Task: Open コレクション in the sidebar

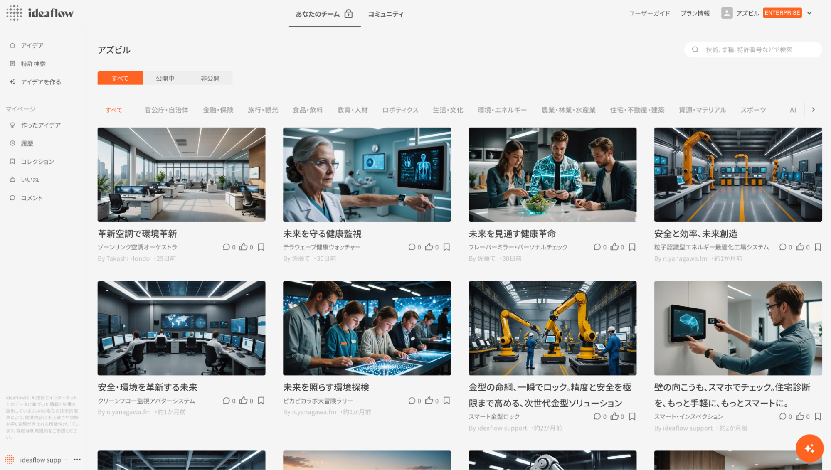Action: pos(37,162)
